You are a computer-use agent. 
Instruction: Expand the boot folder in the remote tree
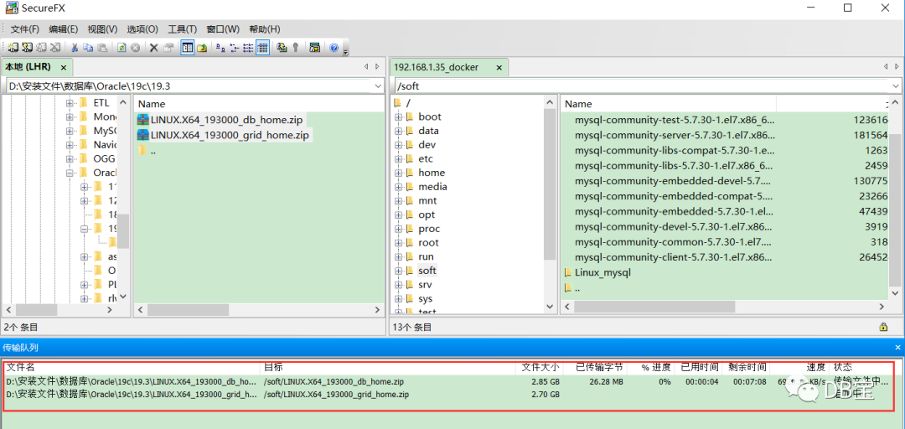398,117
